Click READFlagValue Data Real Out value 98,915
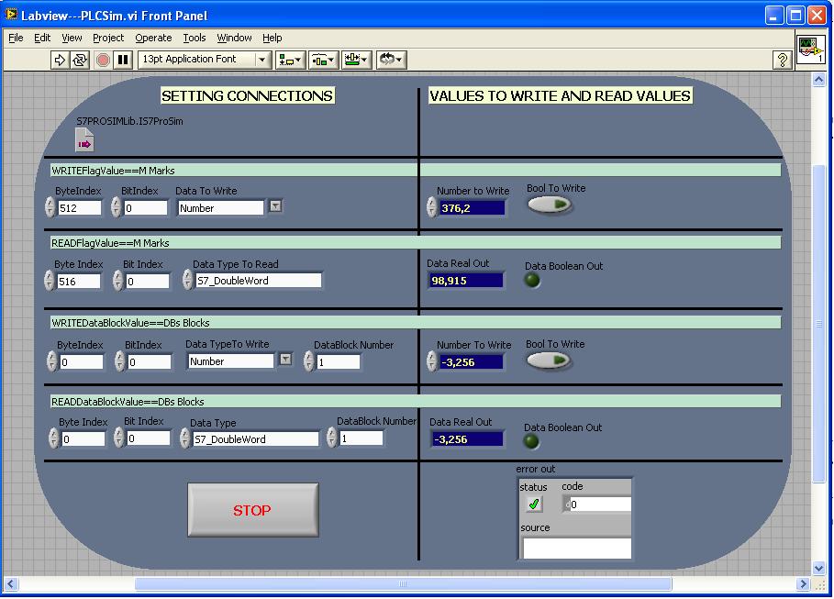 click(x=465, y=281)
